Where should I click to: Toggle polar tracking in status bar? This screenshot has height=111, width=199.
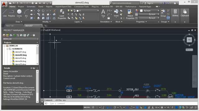click(x=115, y=107)
